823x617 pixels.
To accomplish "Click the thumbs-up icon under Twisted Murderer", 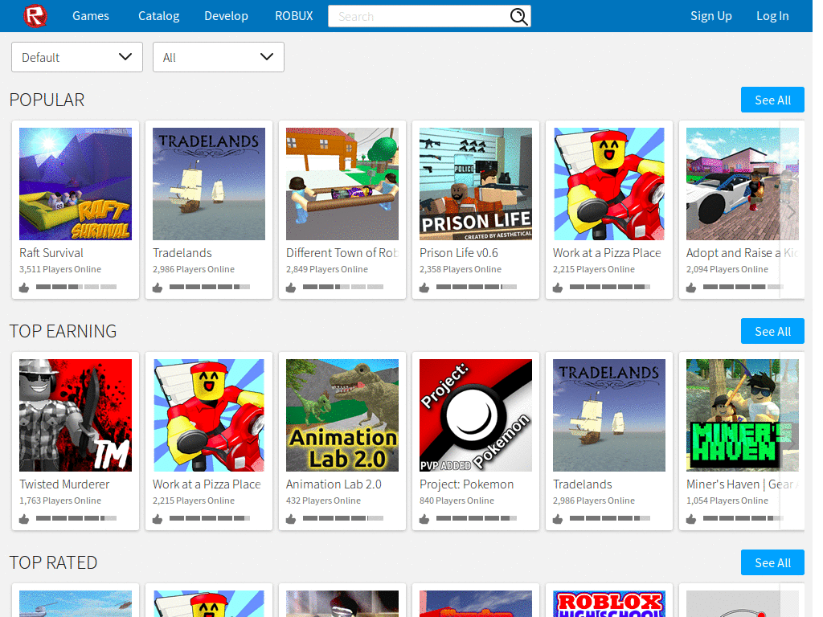I will click(x=23, y=518).
